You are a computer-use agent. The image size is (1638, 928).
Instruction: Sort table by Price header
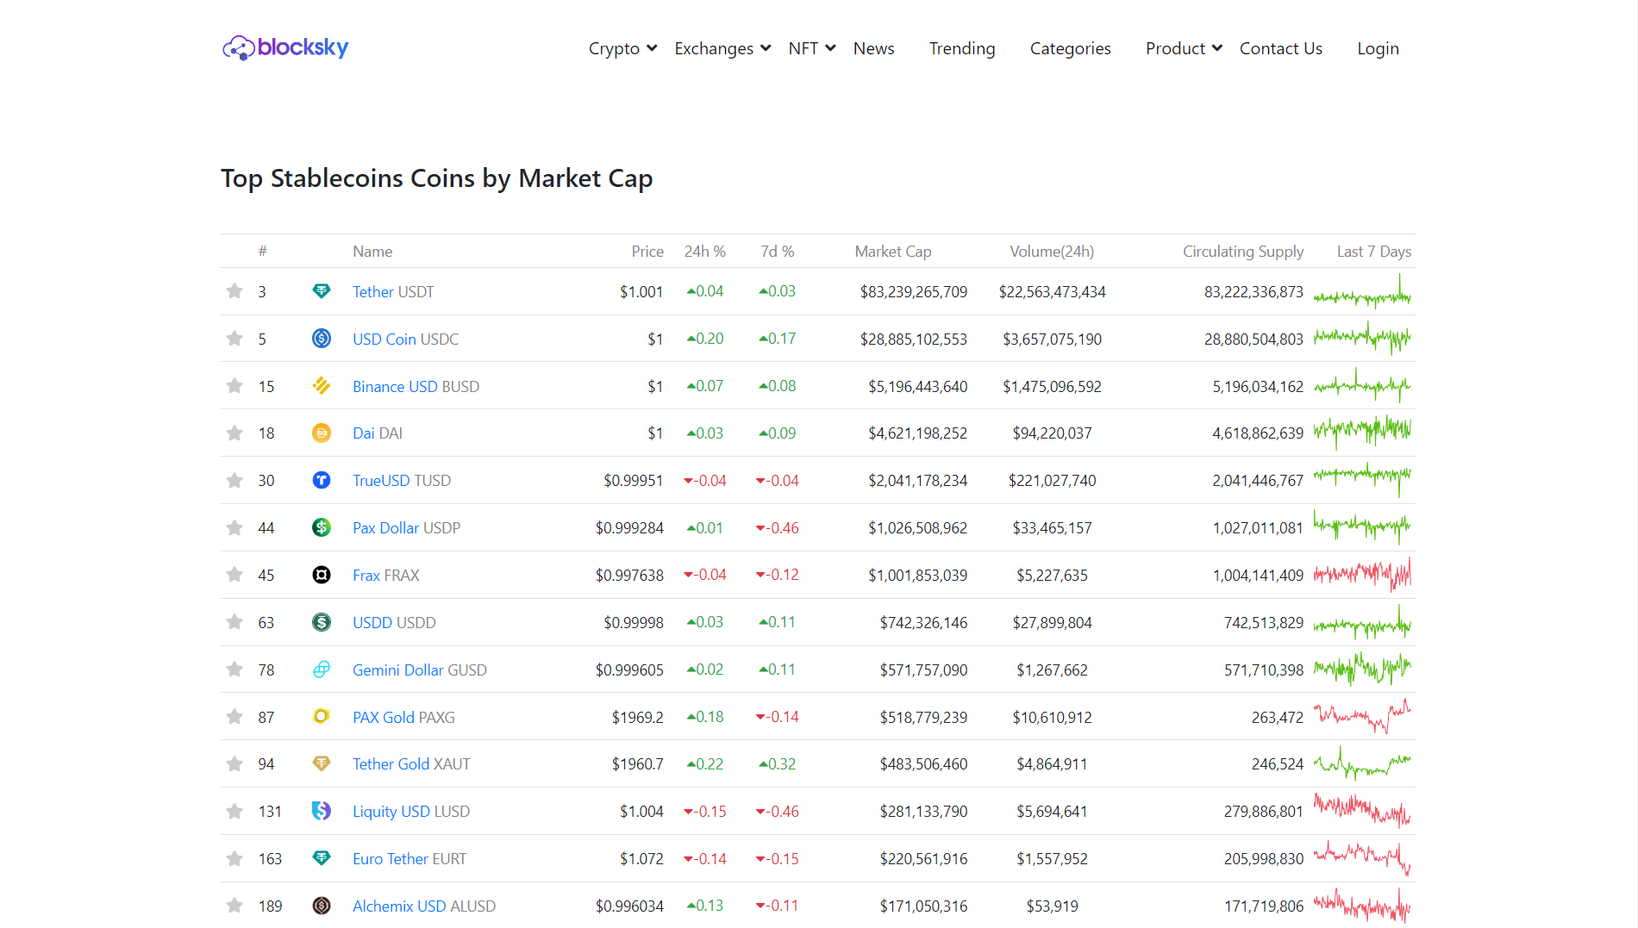tap(647, 251)
